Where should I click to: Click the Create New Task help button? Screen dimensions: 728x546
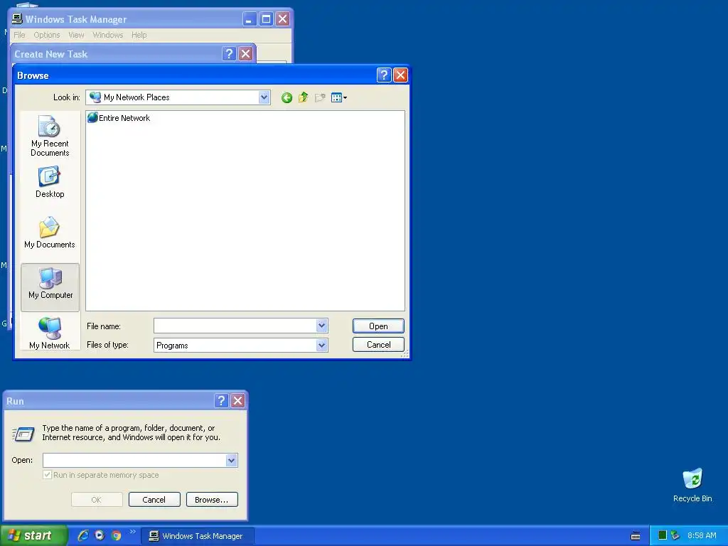(x=229, y=54)
